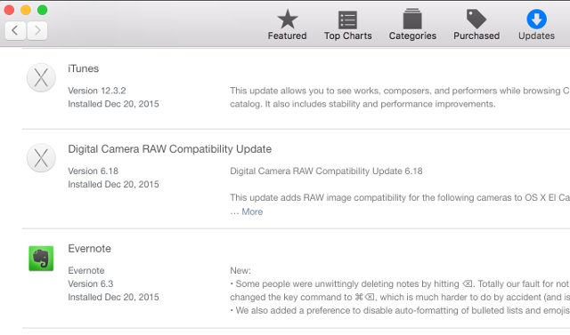This screenshot has width=570, height=335.
Task: Select the Purchased tab label
Action: pyautogui.click(x=476, y=36)
